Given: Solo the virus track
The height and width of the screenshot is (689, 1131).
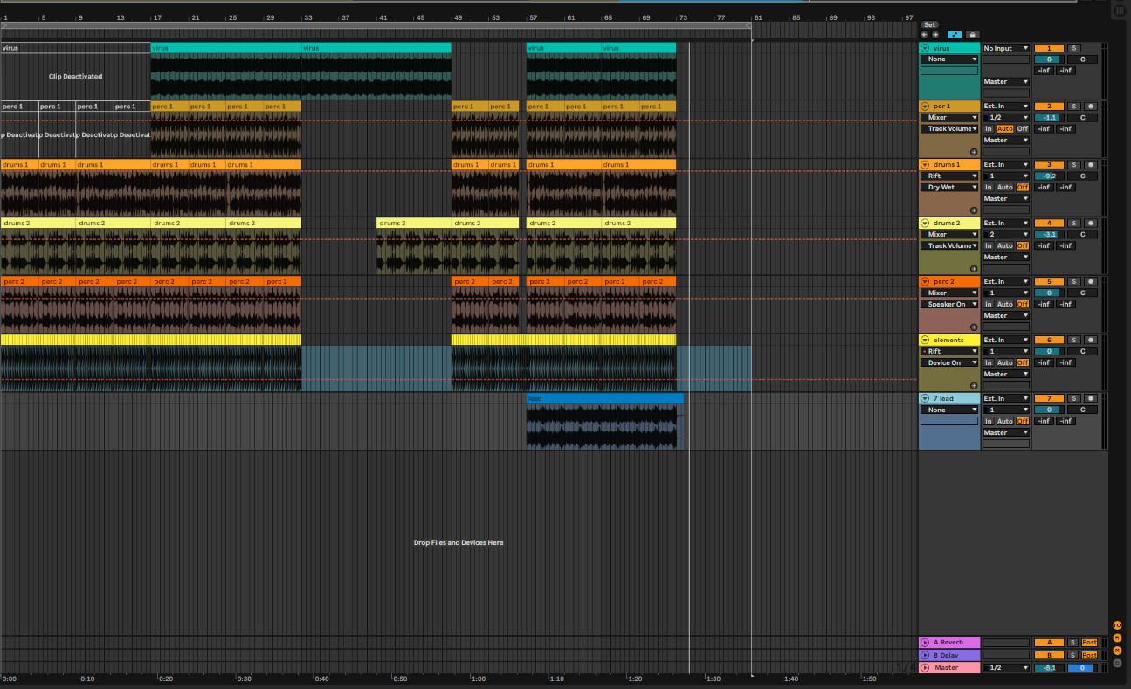Looking at the screenshot, I should 1074,48.
